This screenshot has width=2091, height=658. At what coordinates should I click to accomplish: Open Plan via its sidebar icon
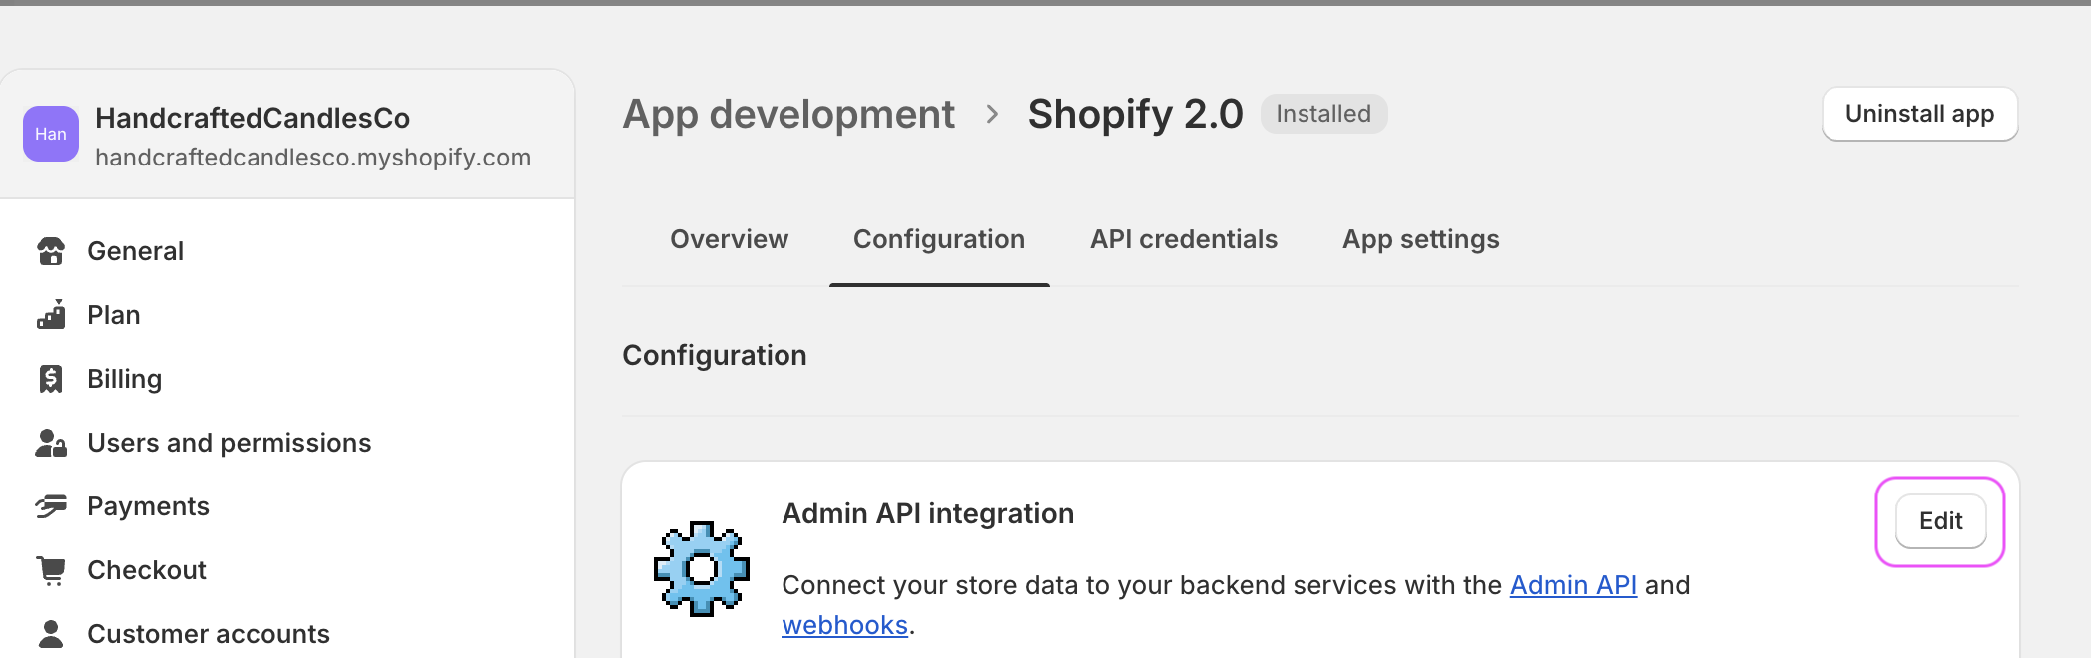(x=51, y=315)
